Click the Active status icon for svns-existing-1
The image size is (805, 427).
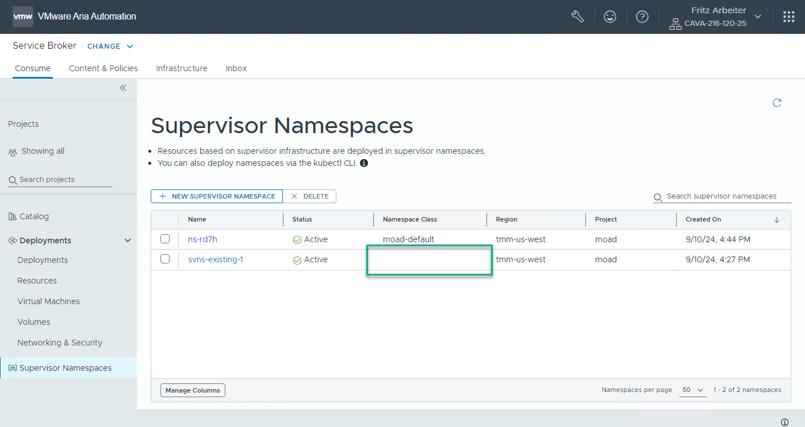point(297,260)
